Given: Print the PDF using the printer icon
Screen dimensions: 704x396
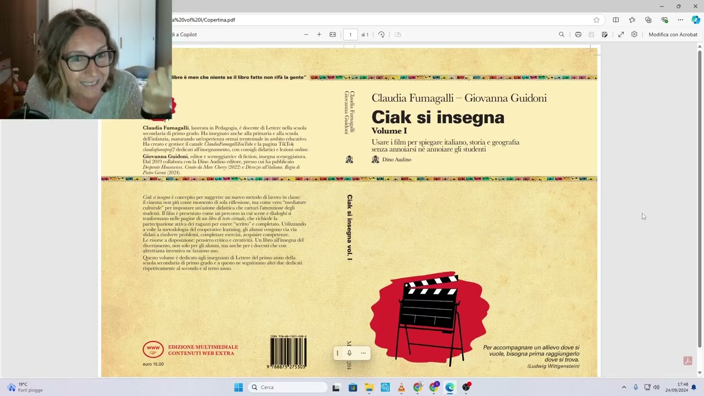Looking at the screenshot, I should click(578, 35).
